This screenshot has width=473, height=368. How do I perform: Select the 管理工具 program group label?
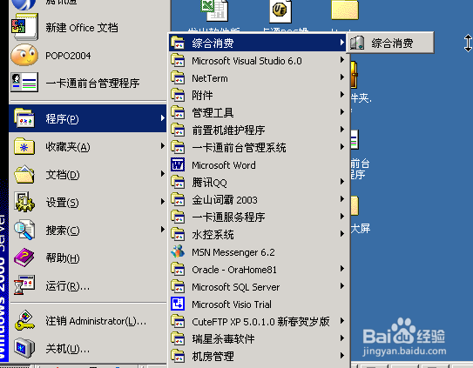[x=213, y=113]
